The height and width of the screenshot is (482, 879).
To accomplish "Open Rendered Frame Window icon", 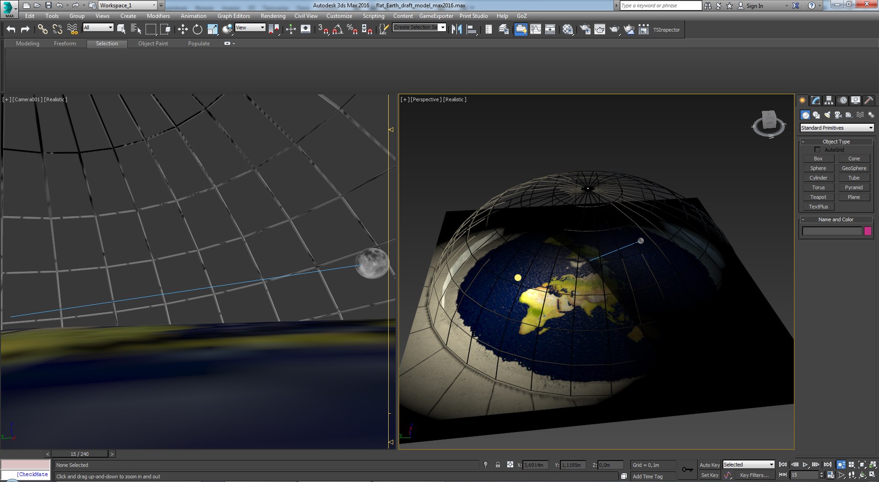I will (x=599, y=29).
